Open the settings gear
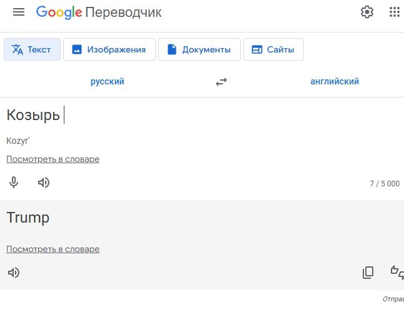Screen dimensions: 404x317 [366, 12]
